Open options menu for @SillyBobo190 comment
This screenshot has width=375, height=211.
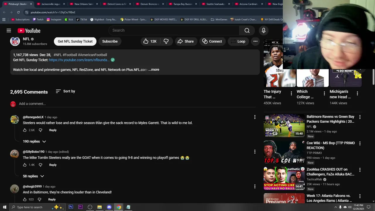click(x=255, y=152)
